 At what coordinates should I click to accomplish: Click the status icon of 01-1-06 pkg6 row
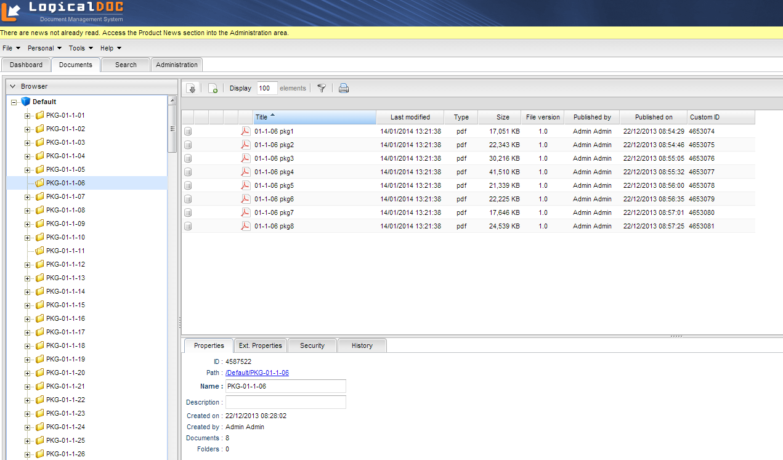coord(188,199)
